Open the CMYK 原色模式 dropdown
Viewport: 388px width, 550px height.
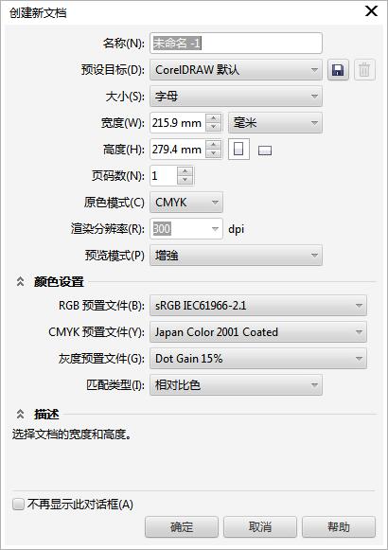point(186,202)
